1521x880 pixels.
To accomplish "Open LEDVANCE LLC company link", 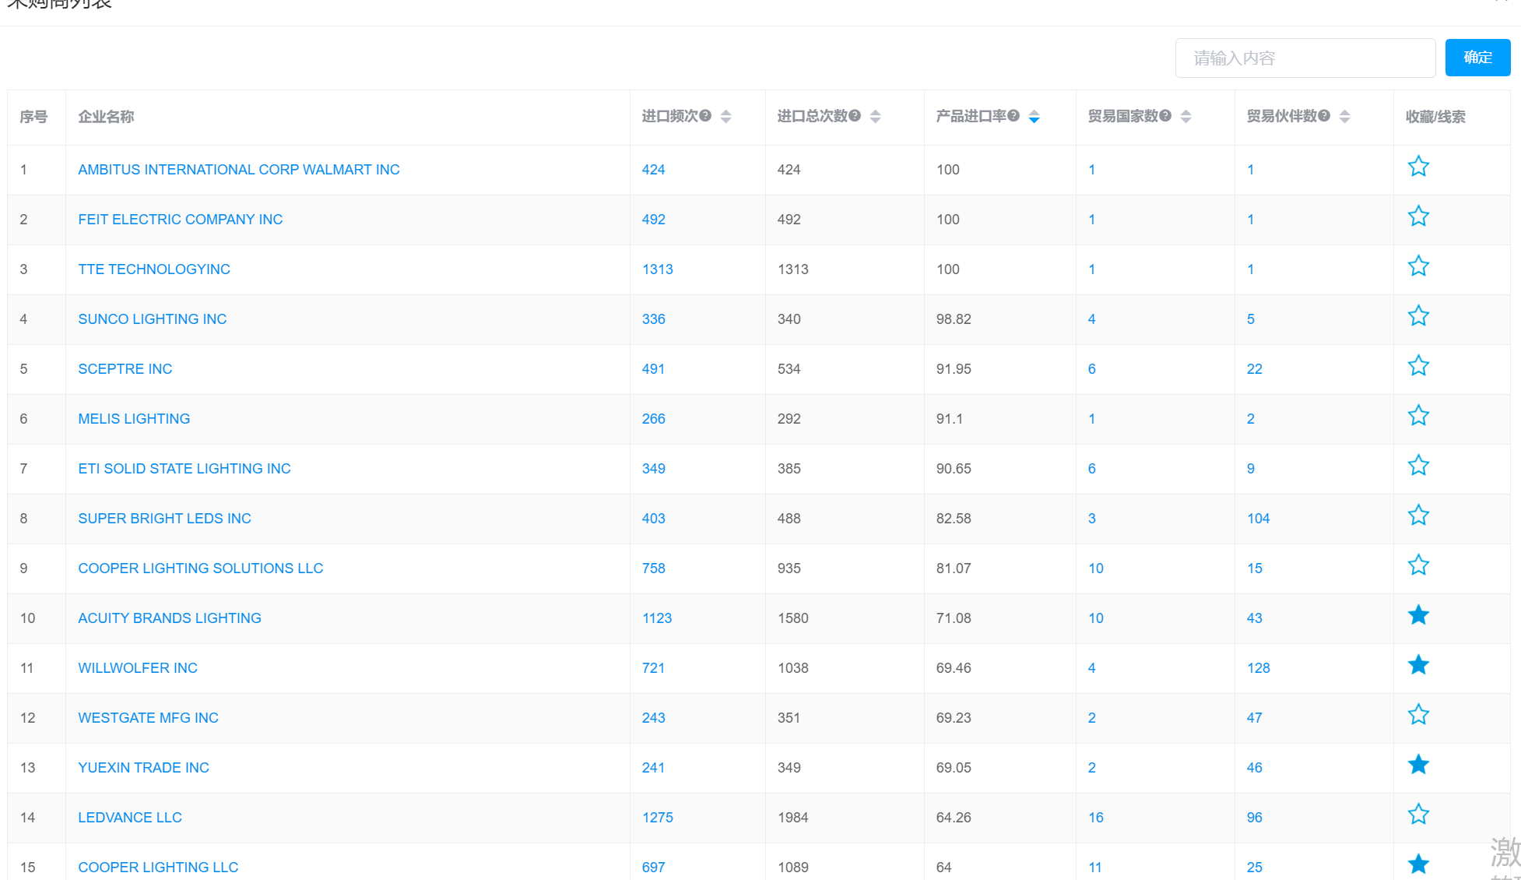I will [x=130, y=818].
